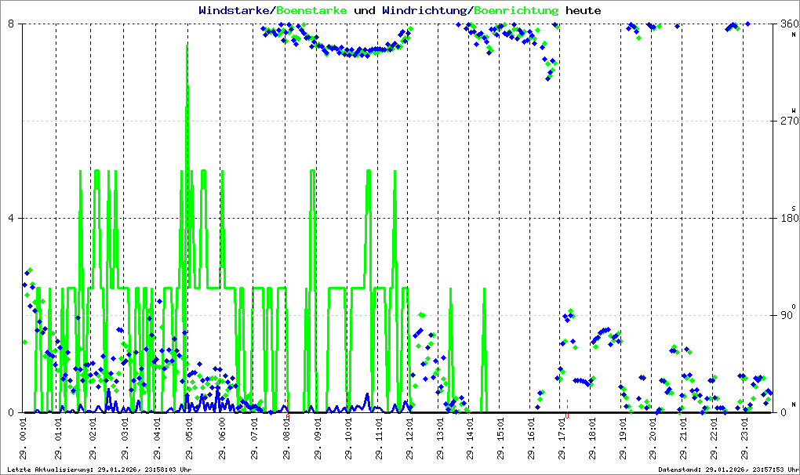Viewport: 800px width, 475px height.
Task: Click the left axis label "4"
Action: click(x=12, y=219)
